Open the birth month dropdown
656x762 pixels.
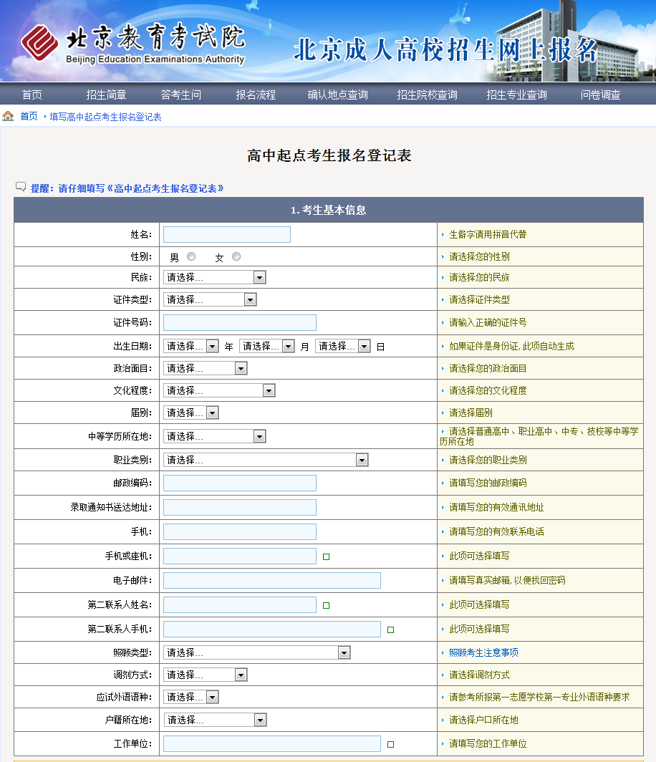[267, 346]
